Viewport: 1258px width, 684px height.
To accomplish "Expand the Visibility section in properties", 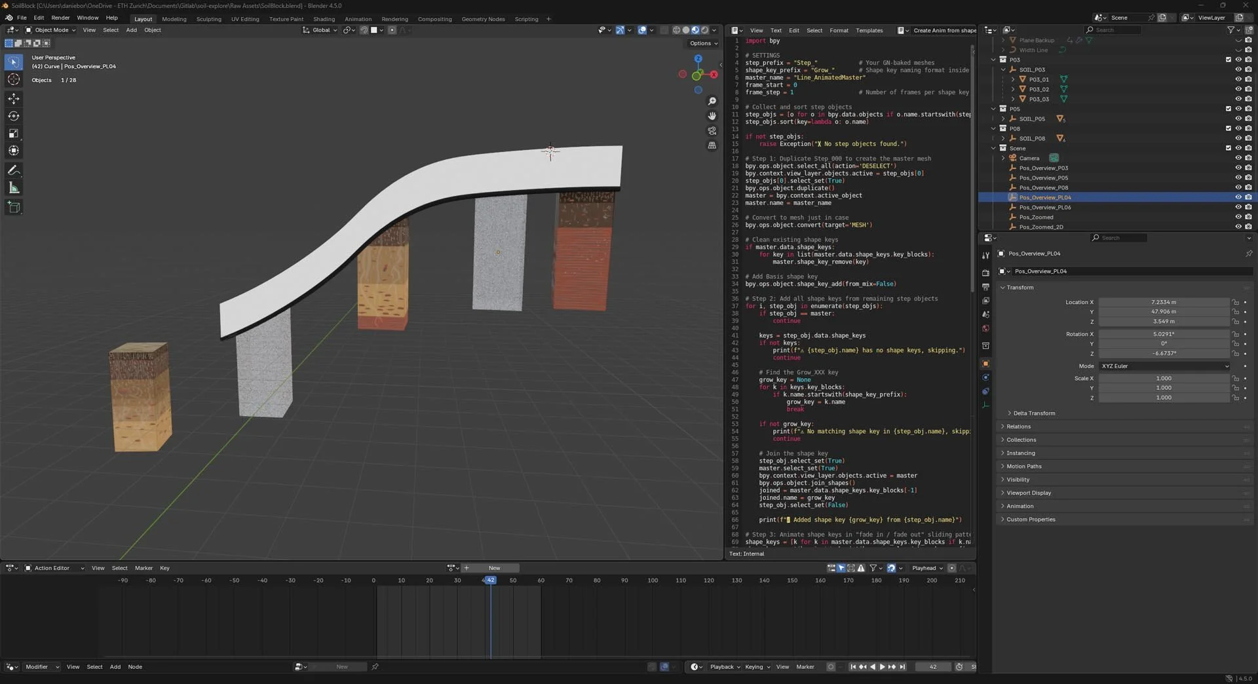I will 1018,480.
